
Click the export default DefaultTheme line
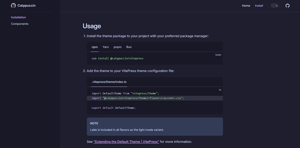114,108
